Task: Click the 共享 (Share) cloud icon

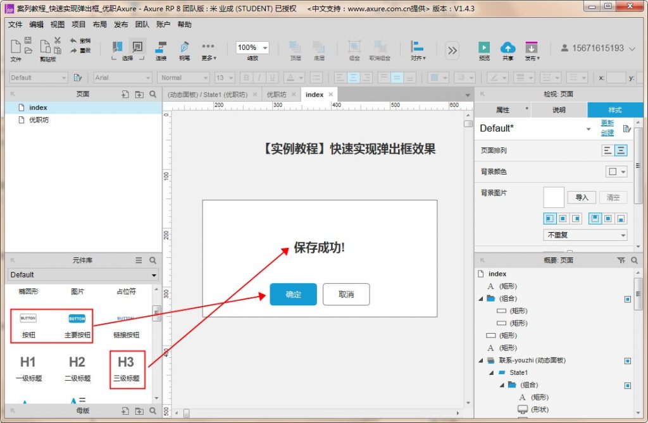Action: [x=508, y=48]
